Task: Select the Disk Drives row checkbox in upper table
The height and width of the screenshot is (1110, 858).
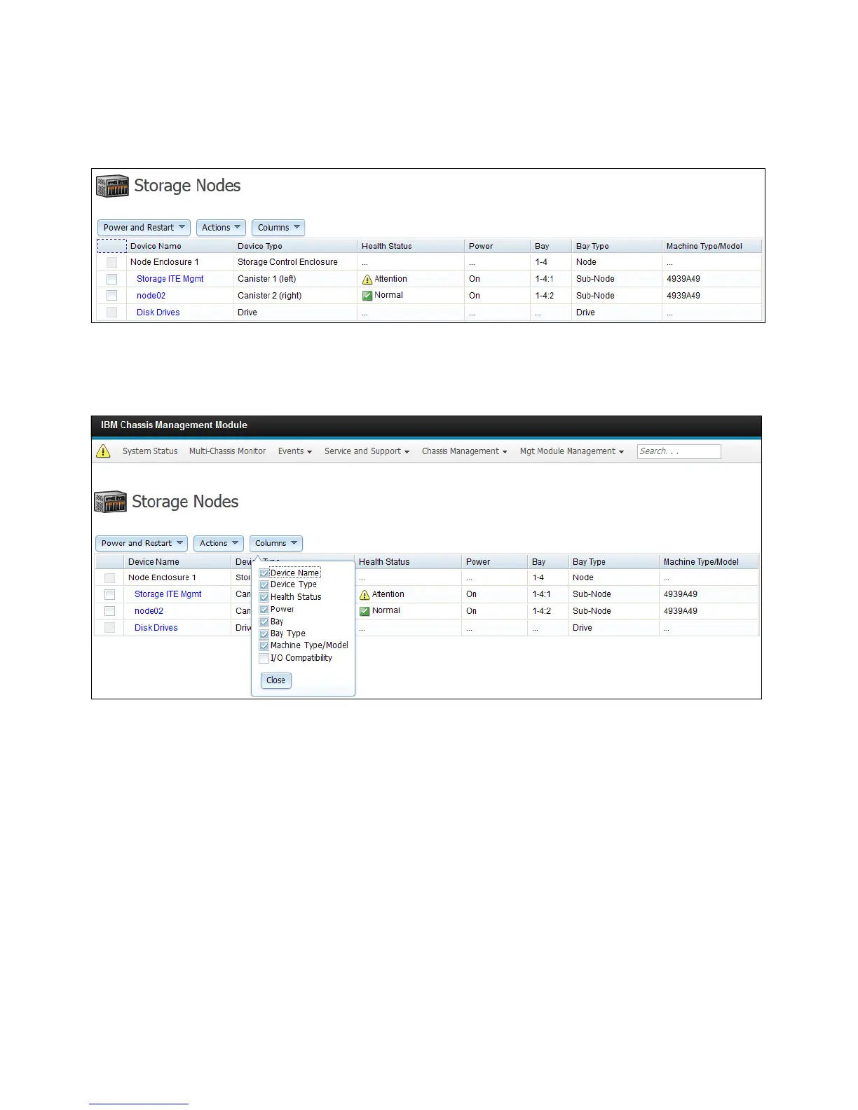Action: [111, 313]
